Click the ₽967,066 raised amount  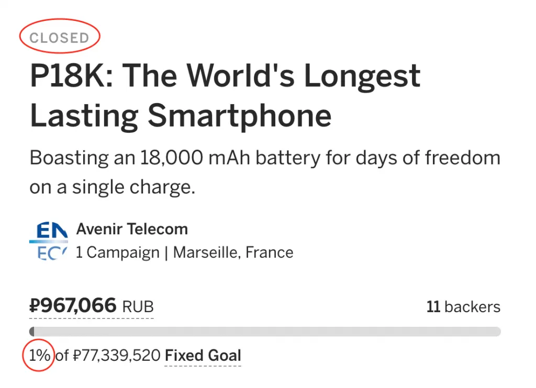click(x=73, y=306)
